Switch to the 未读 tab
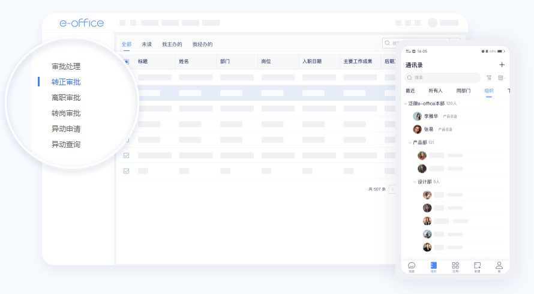534x294 pixels. (146, 44)
